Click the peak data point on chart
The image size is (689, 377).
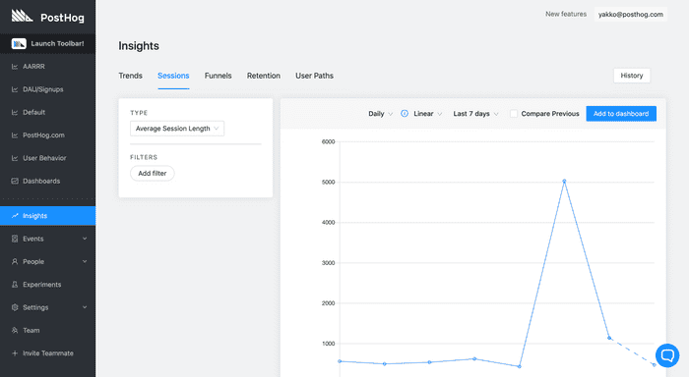point(564,181)
